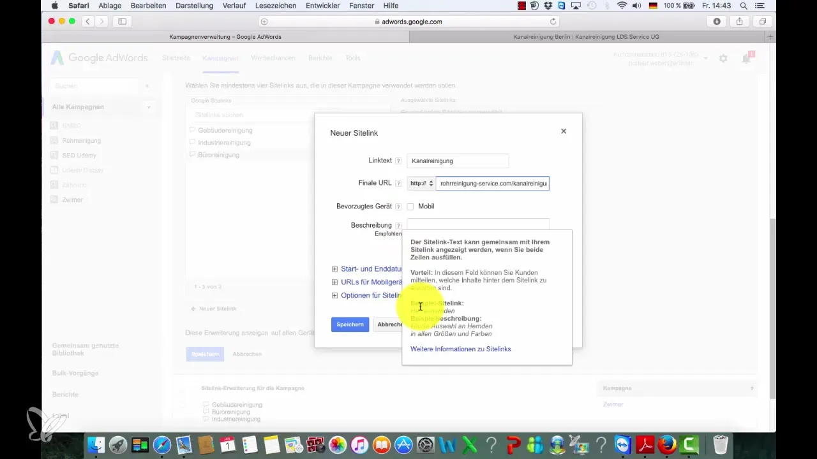
Task: Open Firefox from the Dock
Action: point(667,444)
